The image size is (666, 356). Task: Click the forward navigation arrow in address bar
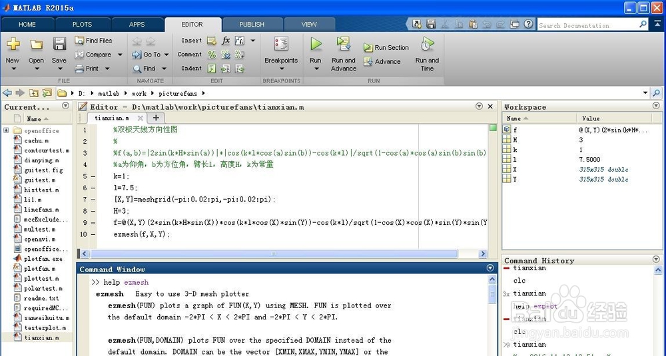(x=20, y=93)
